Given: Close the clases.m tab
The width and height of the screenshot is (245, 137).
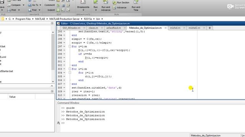Looking at the screenshot, I should pyautogui.click(x=102, y=28).
